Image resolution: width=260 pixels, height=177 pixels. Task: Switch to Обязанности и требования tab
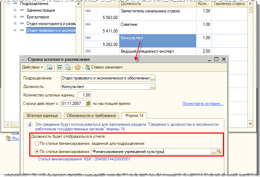coord(91,115)
